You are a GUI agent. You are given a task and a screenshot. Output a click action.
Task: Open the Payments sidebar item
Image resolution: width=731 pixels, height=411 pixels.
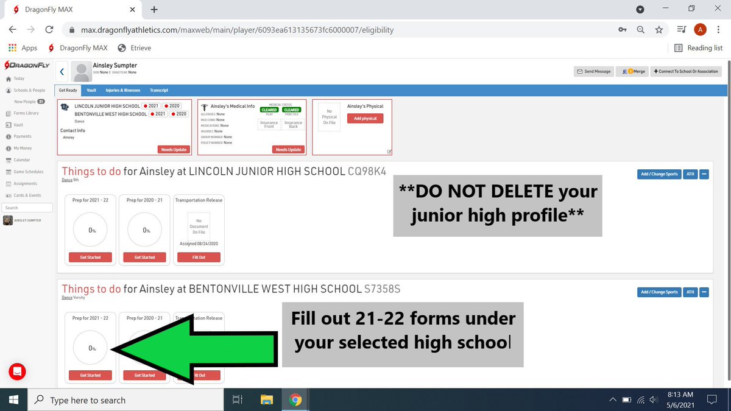(18, 136)
